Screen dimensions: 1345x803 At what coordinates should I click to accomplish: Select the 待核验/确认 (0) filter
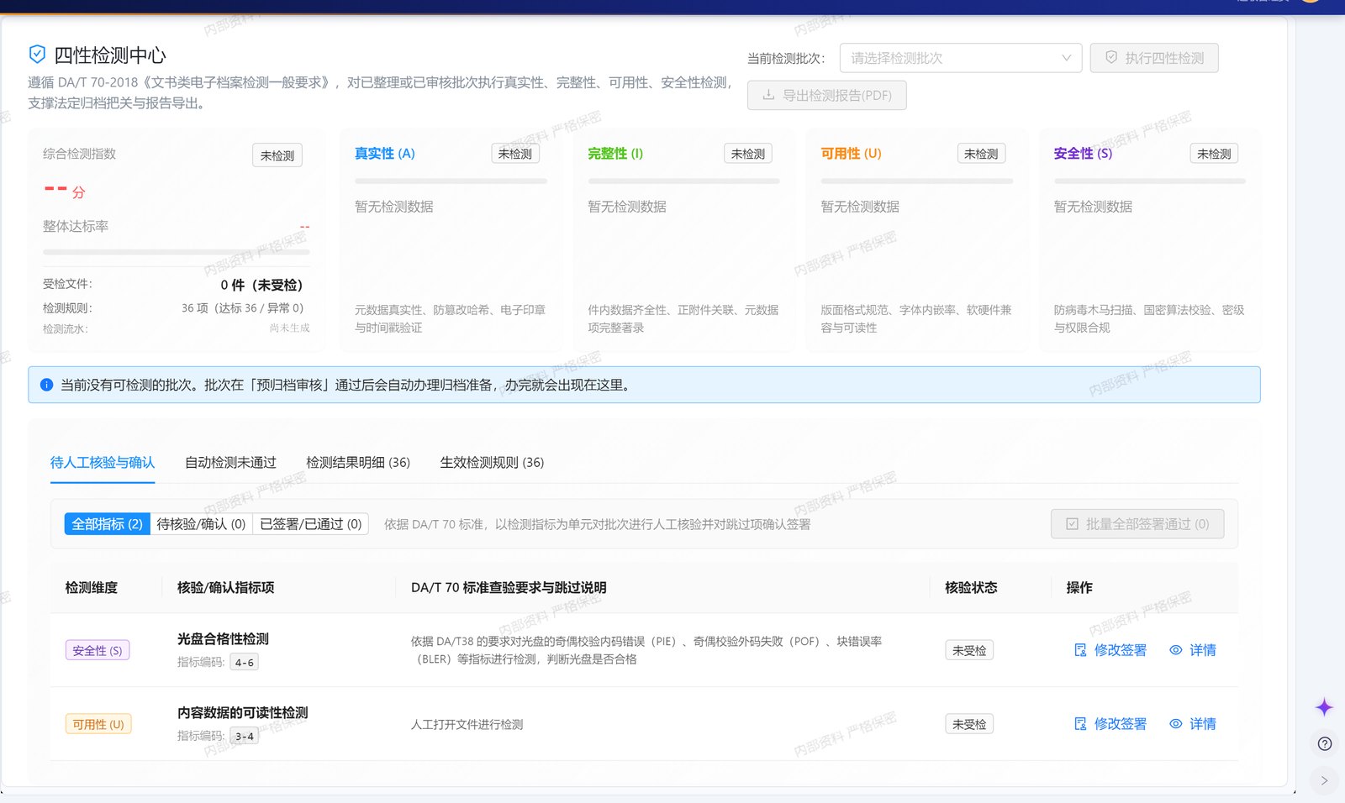[x=201, y=524]
